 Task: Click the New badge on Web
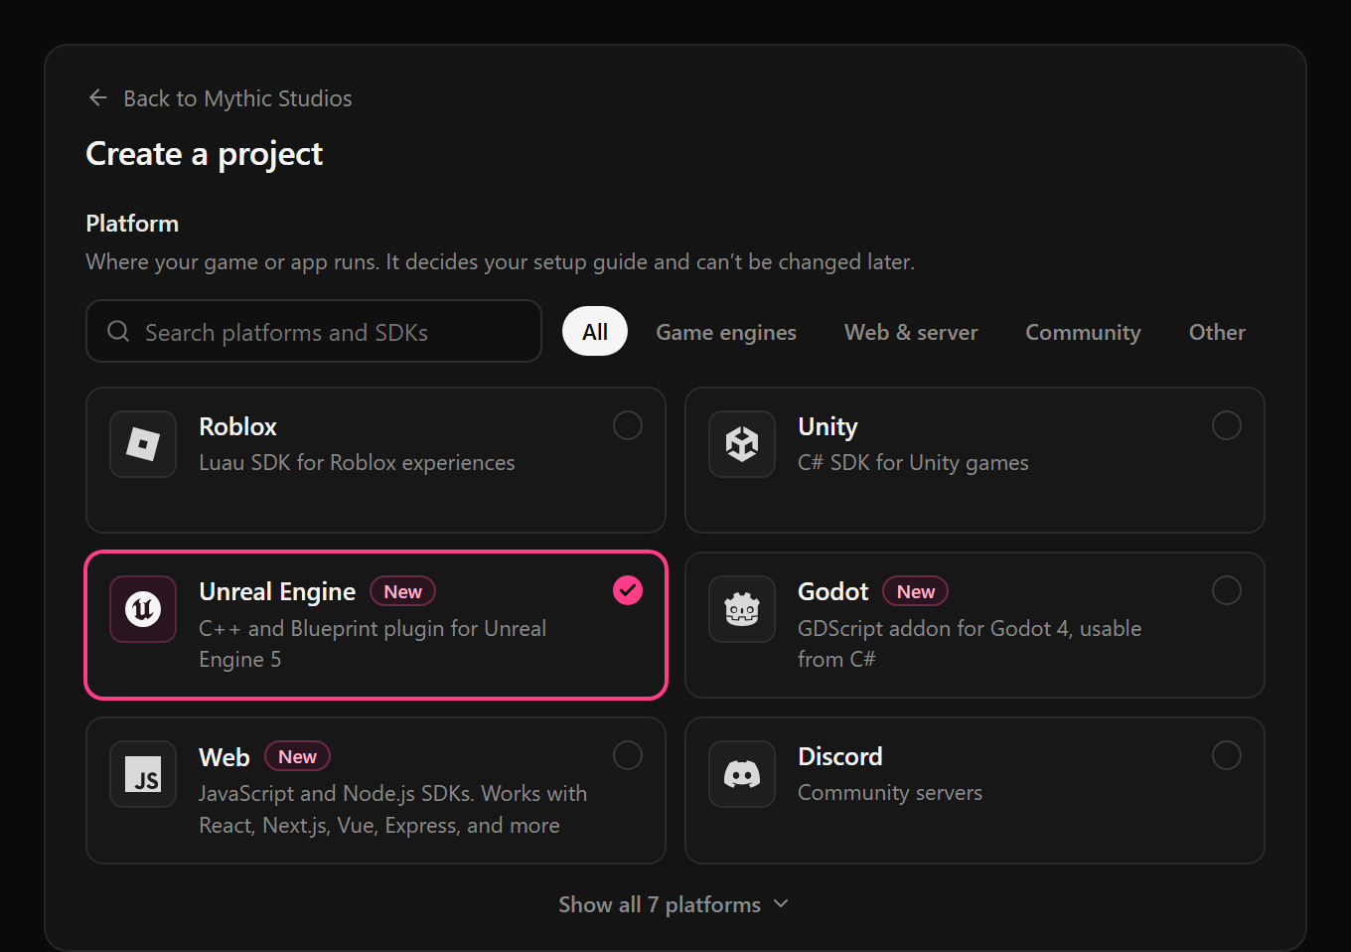tap(298, 756)
